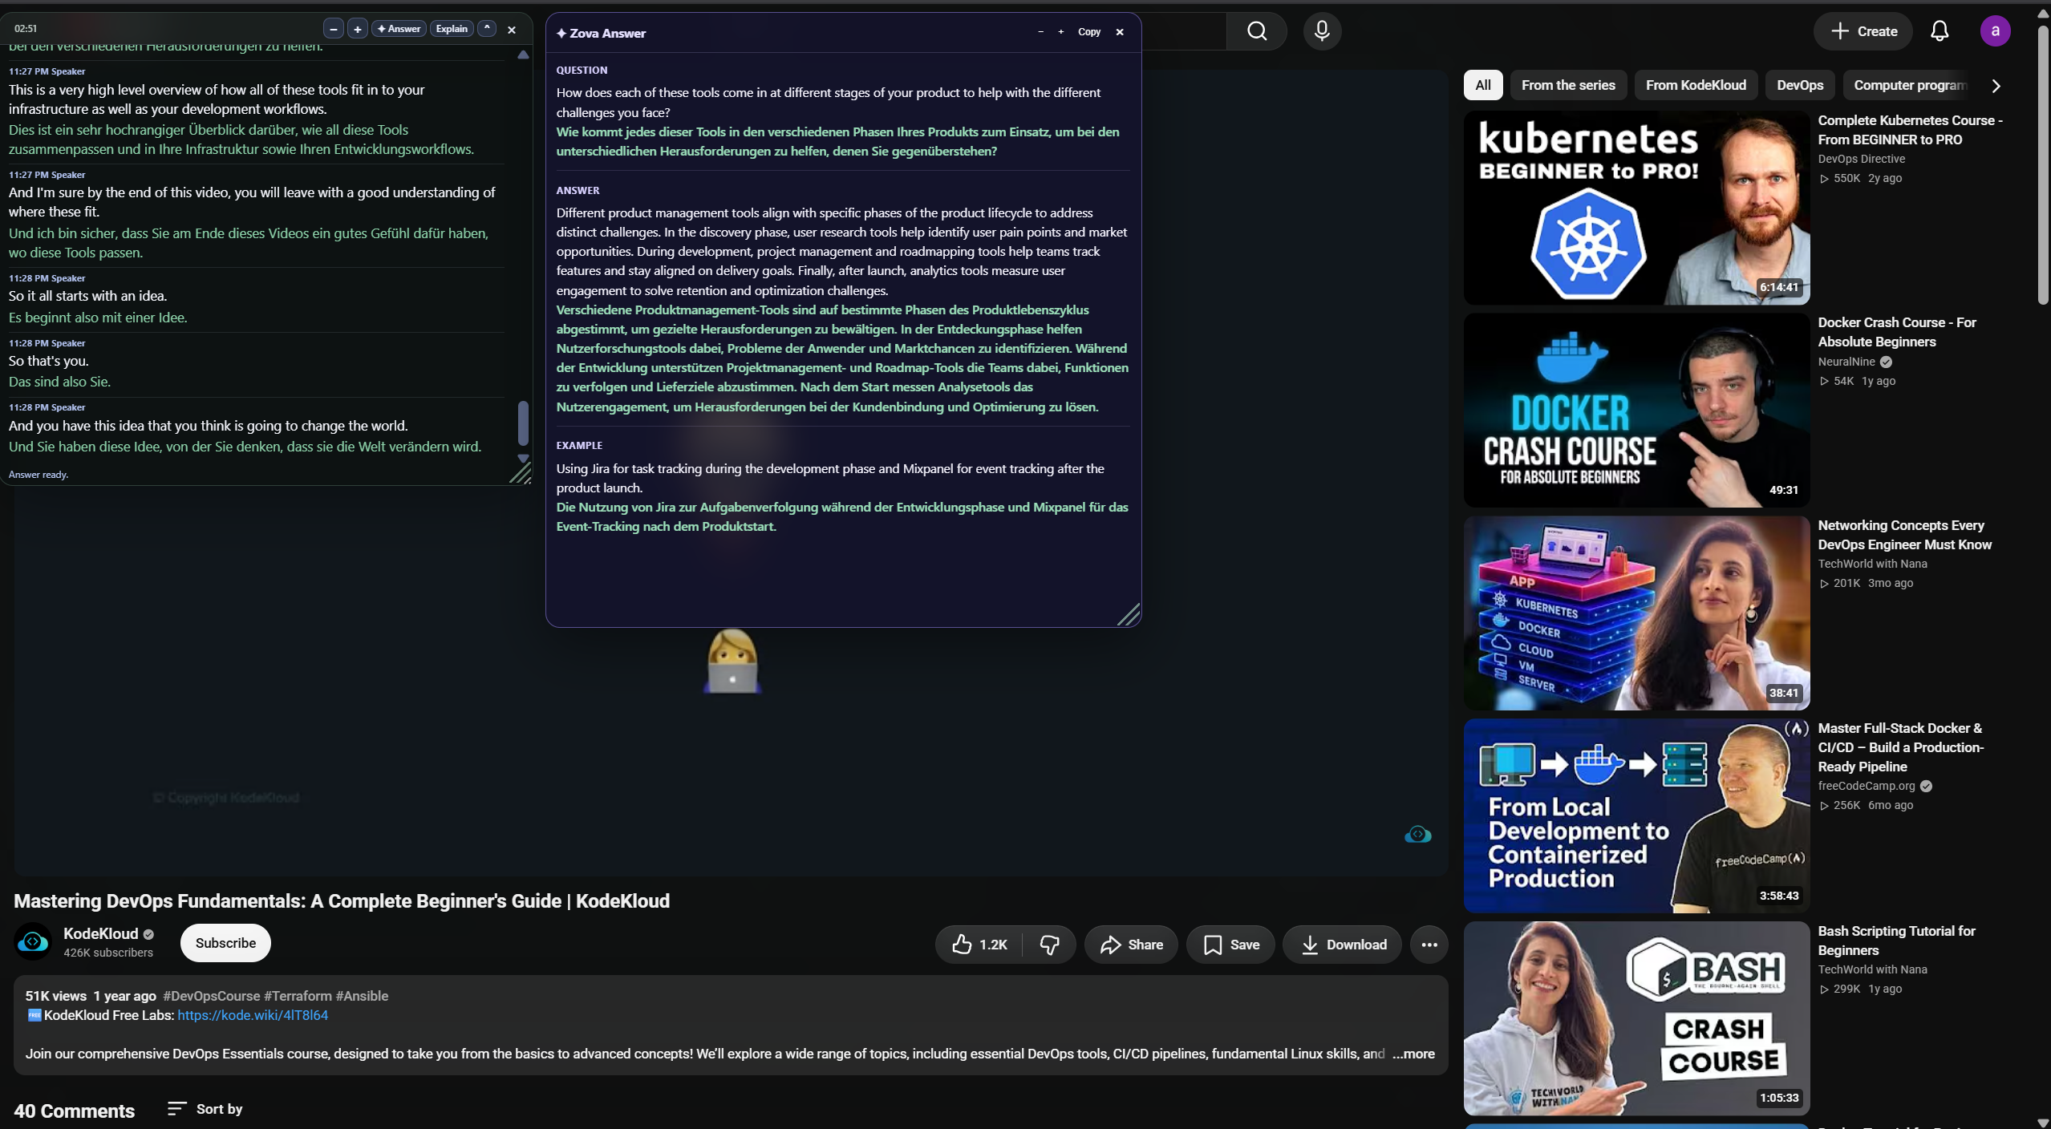The height and width of the screenshot is (1129, 2051).
Task: Click the #Terraform hashtag
Action: pyautogui.click(x=298, y=996)
